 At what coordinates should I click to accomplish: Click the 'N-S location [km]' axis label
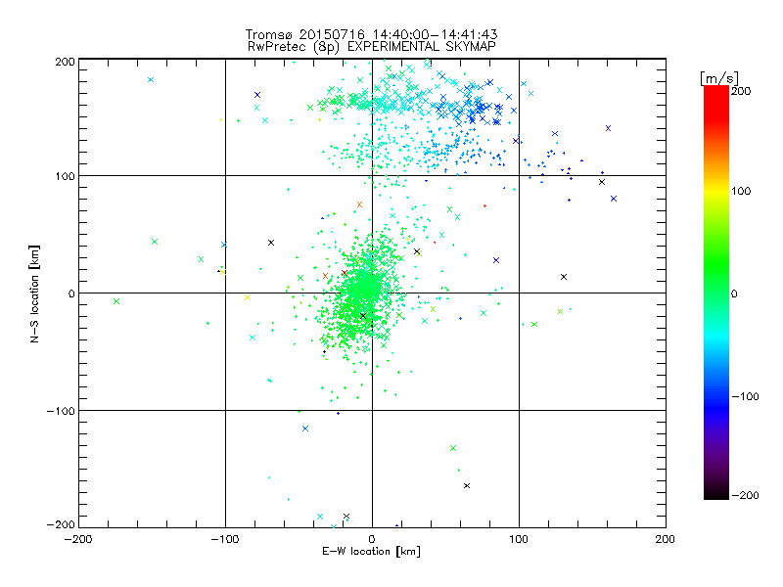(x=34, y=294)
